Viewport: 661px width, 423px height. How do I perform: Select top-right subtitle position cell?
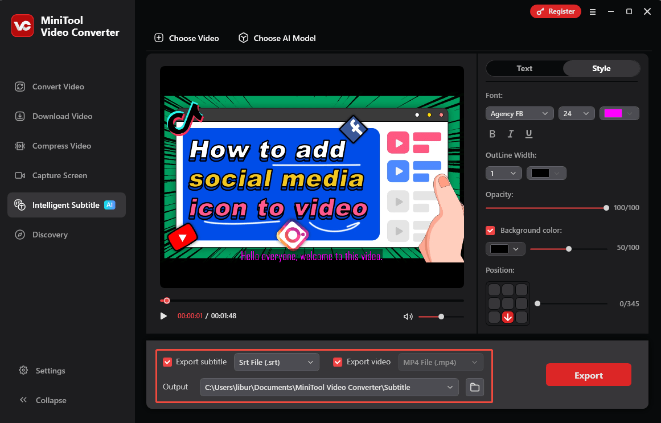tap(522, 290)
